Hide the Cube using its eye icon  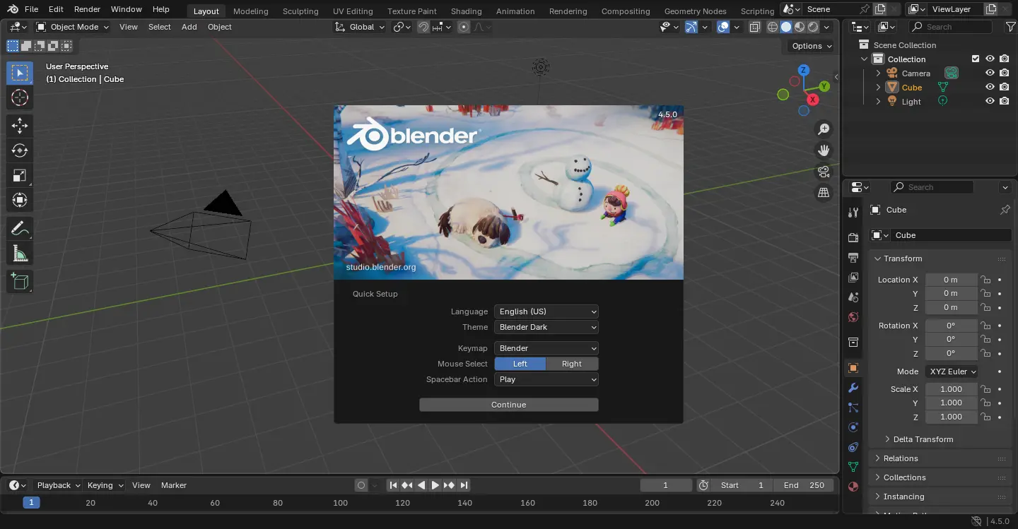click(990, 87)
